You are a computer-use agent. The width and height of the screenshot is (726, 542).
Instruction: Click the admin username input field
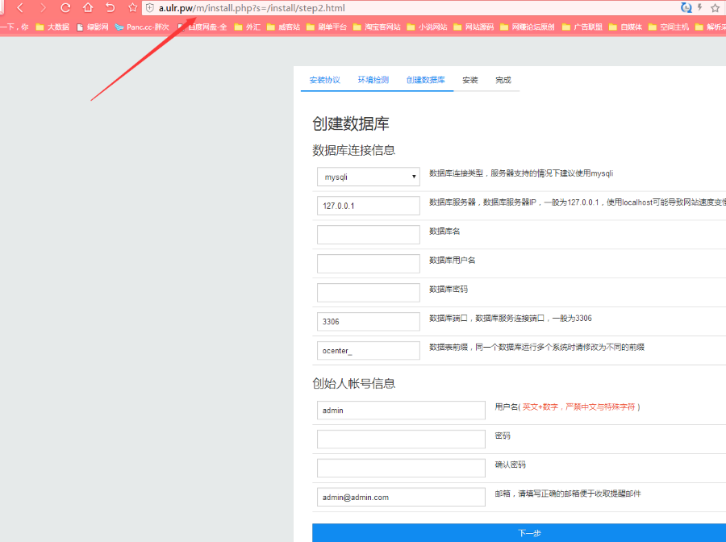point(401,410)
